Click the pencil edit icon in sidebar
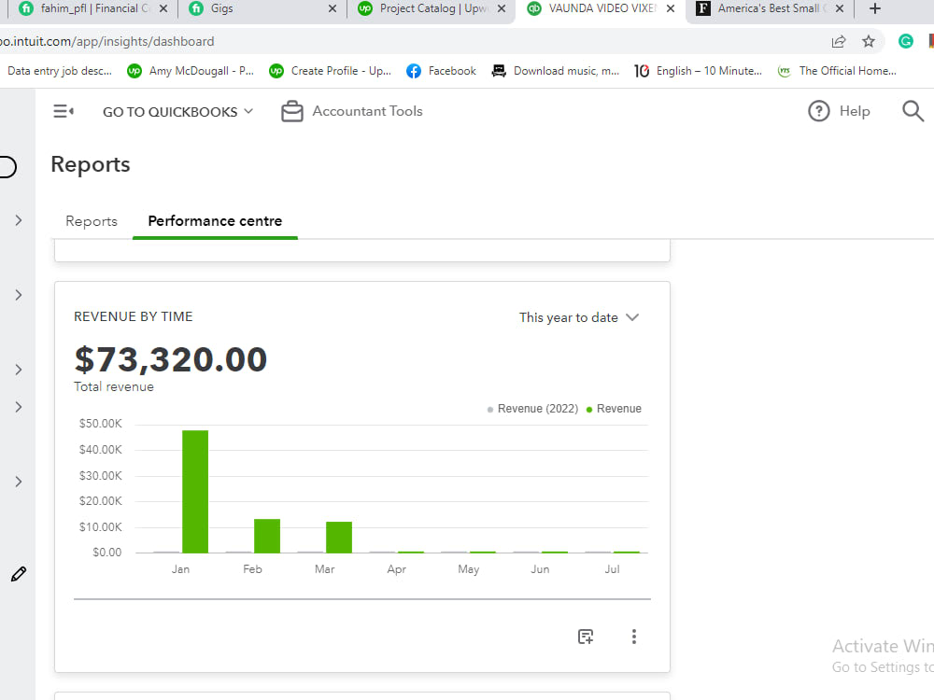Image resolution: width=934 pixels, height=700 pixels. [19, 574]
